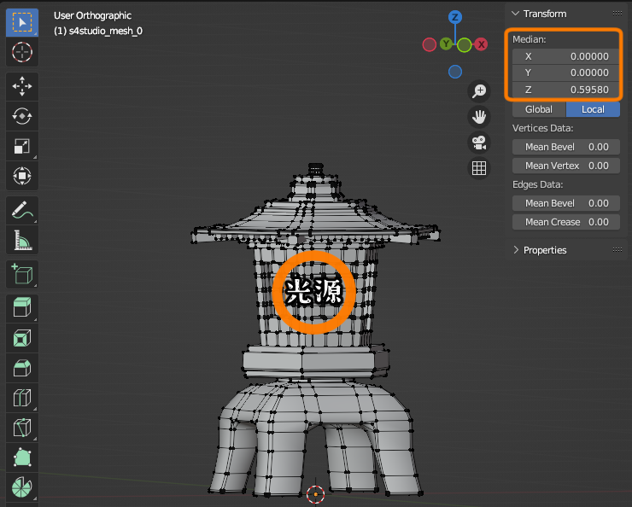The image size is (632, 507).
Task: Select the Poly Build tool
Action: point(22,457)
